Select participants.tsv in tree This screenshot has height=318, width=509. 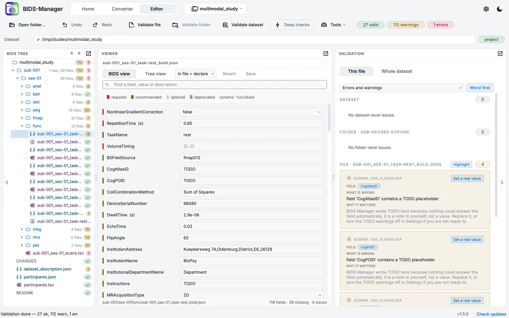pos(38,285)
